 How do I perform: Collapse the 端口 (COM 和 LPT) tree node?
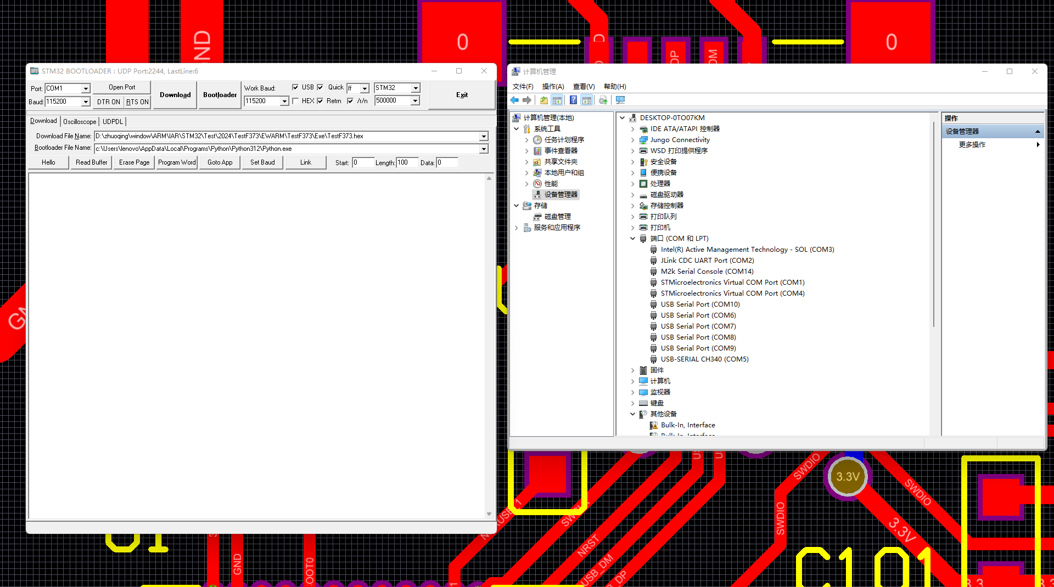[x=632, y=238]
